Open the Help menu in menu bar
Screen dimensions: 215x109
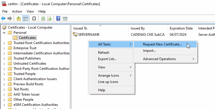[x=42, y=11]
